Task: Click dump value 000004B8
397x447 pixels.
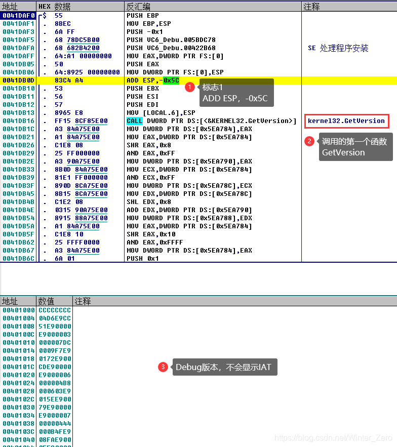Action: 55,383
